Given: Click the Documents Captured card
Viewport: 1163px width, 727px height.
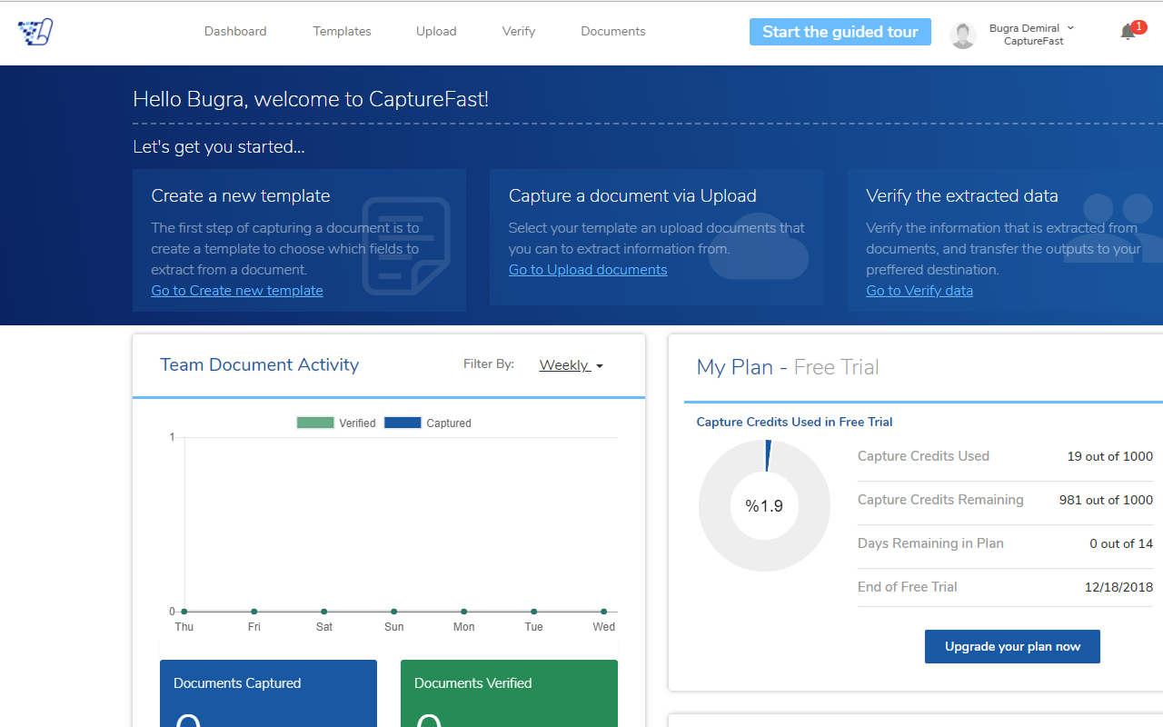Looking at the screenshot, I should click(268, 693).
